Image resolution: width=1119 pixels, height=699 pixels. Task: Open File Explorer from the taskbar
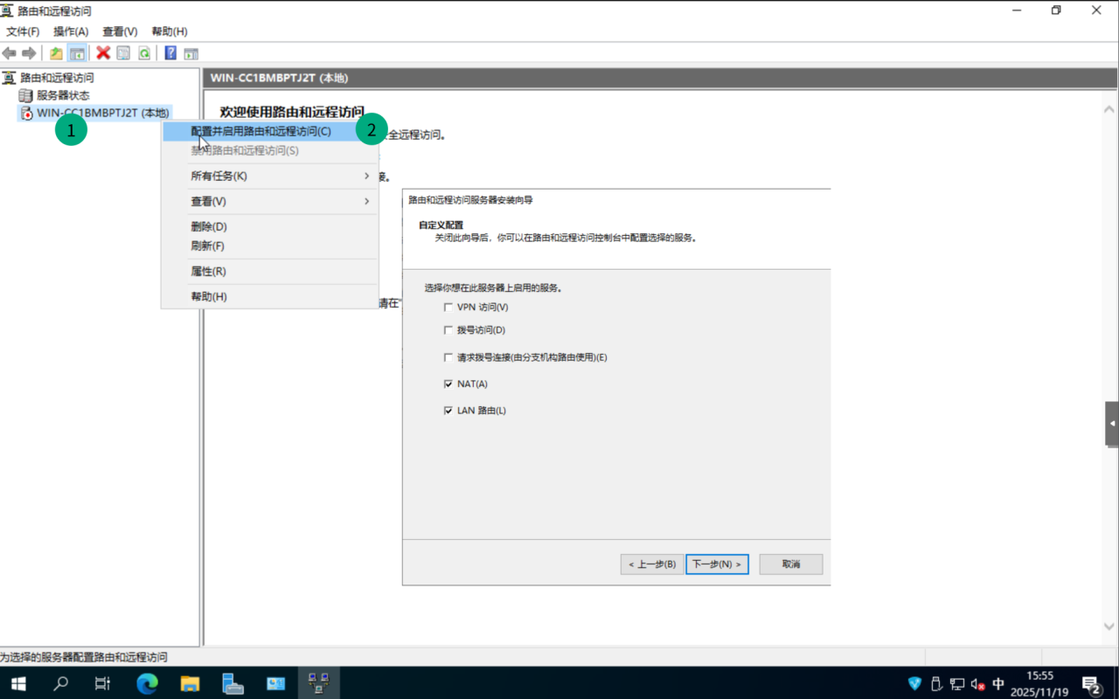[x=190, y=683]
